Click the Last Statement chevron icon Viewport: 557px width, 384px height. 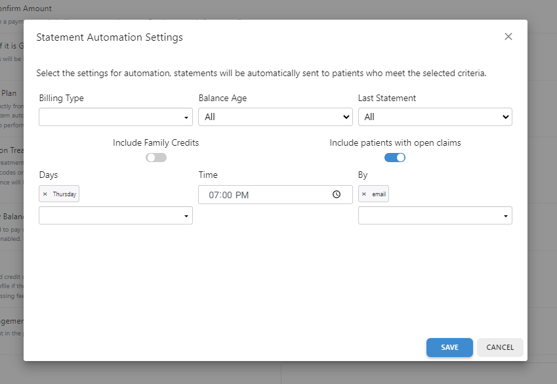tap(505, 117)
